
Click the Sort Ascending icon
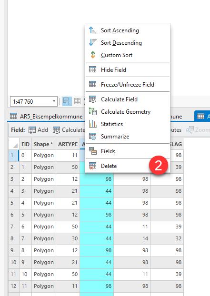pos(92,30)
